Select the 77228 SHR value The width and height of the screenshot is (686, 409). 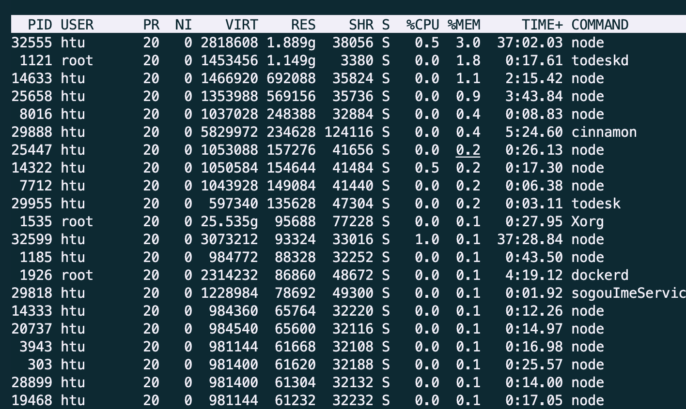[353, 221]
